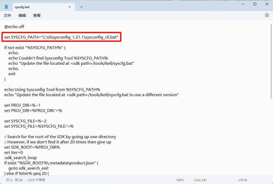Click the 'set SDK_ROOT=%PROJ_DIR%' line
The image size is (273, 184).
[32, 147]
